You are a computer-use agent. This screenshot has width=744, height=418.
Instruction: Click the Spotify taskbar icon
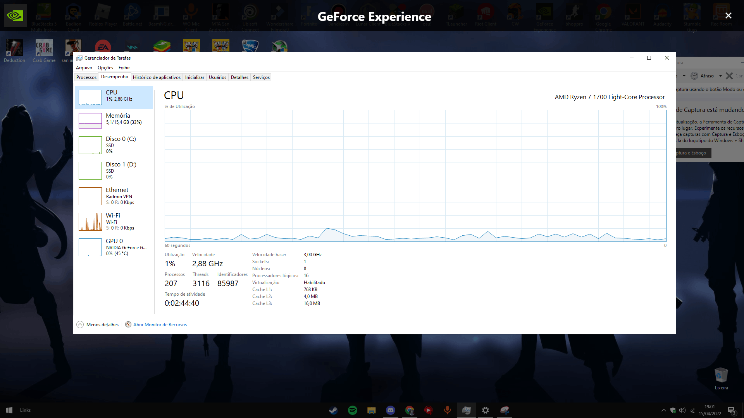pos(353,410)
